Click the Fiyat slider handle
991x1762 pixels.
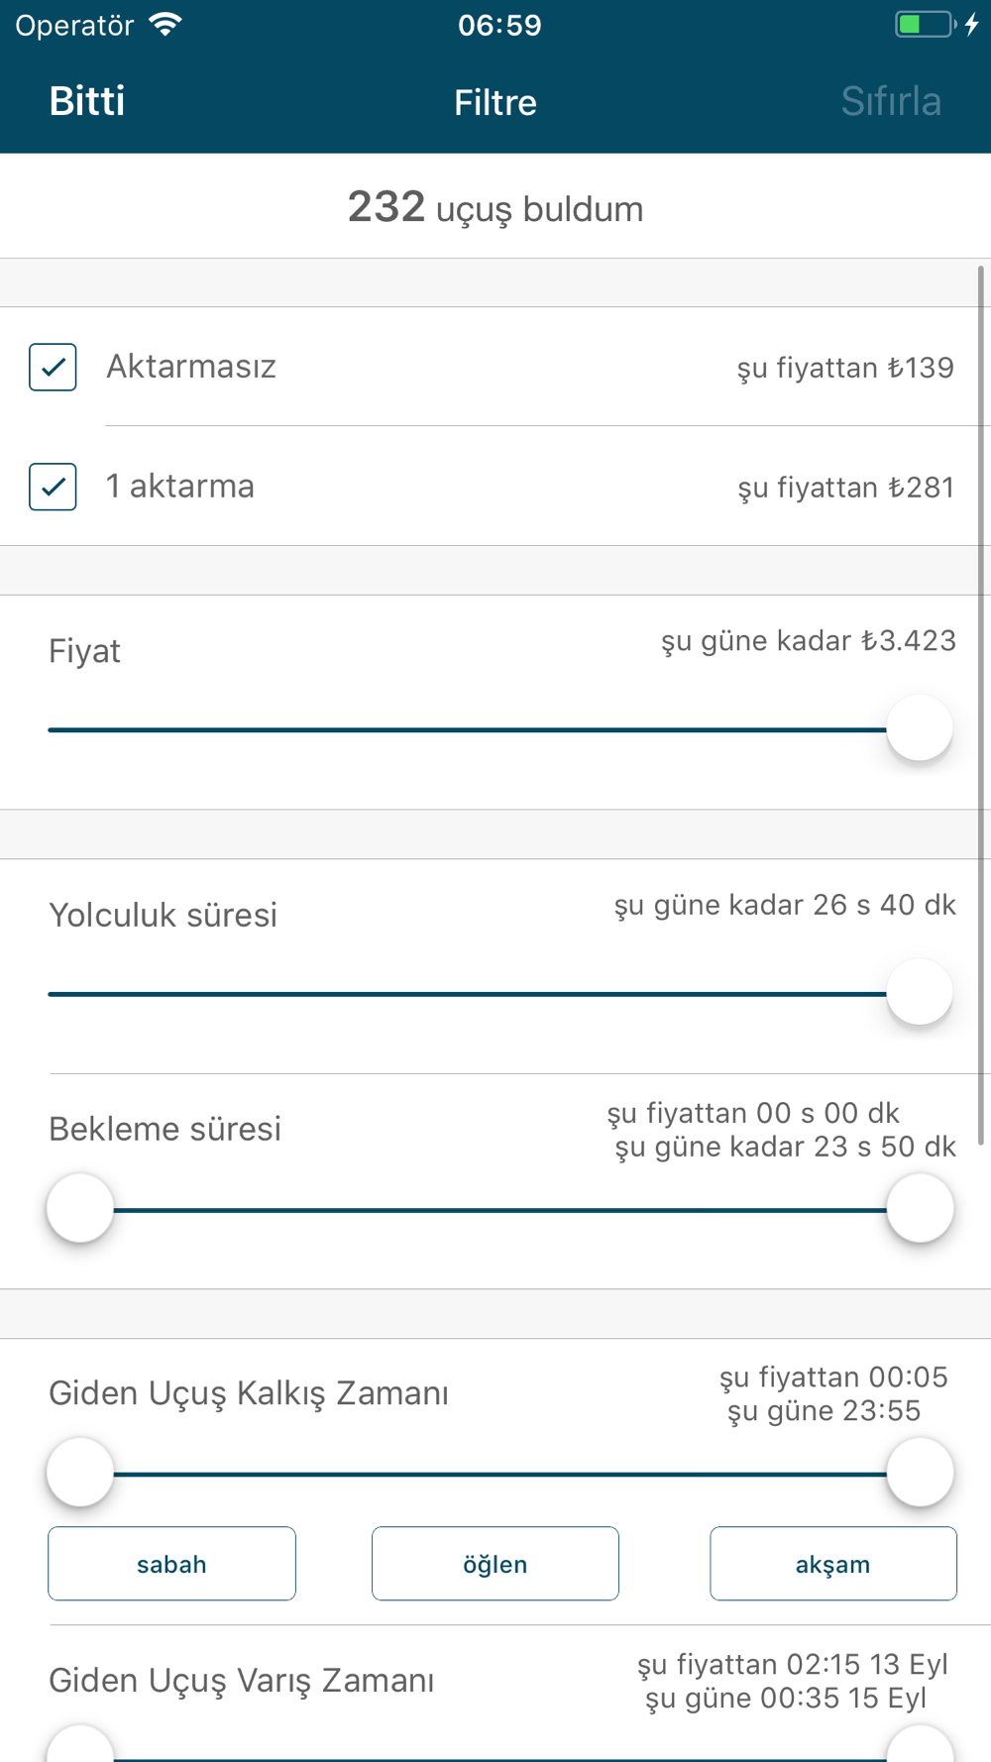920,728
